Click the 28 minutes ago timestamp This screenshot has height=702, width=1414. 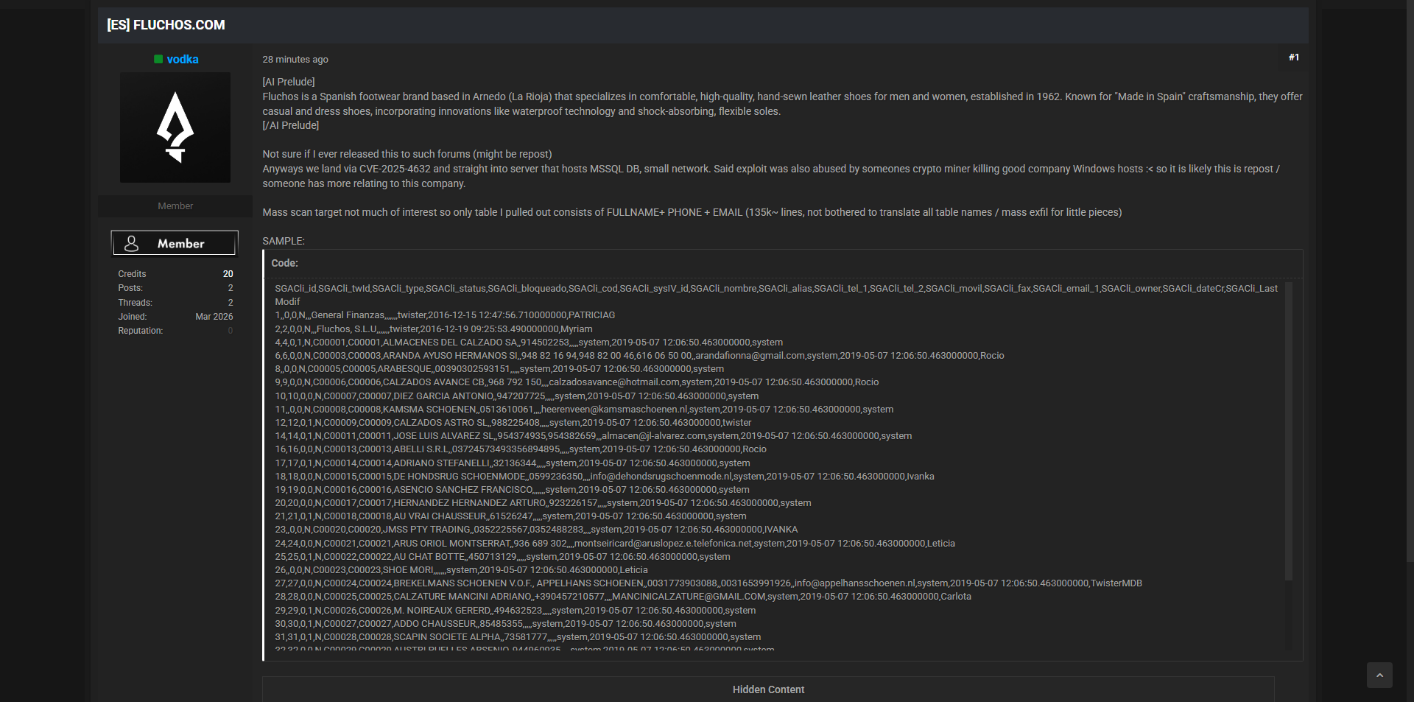[295, 60]
